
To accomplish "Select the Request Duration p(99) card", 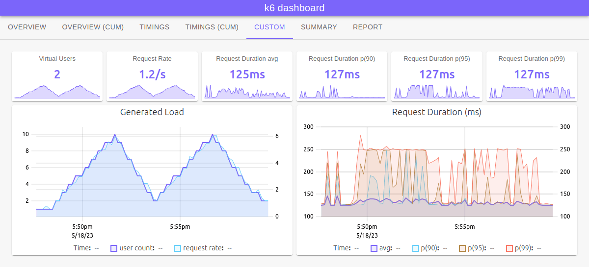I will 532,76.
